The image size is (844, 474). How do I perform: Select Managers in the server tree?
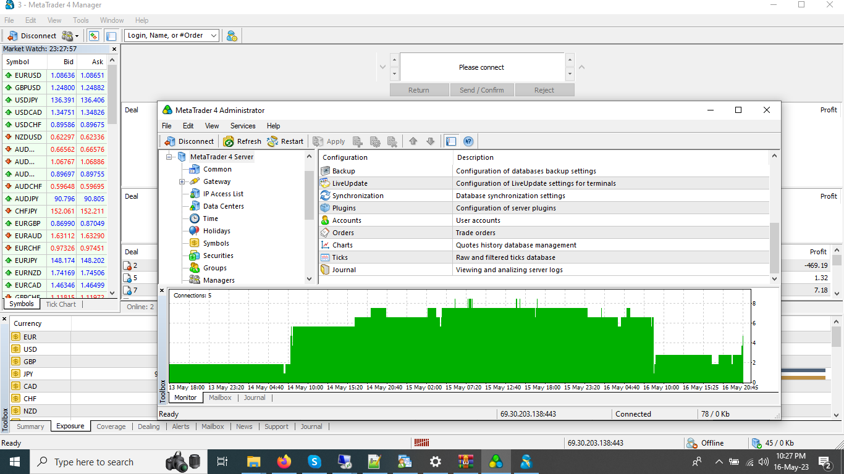pyautogui.click(x=219, y=280)
